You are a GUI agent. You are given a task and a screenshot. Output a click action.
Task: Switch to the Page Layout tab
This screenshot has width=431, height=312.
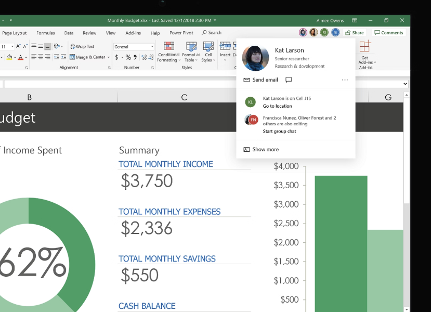tap(14, 33)
